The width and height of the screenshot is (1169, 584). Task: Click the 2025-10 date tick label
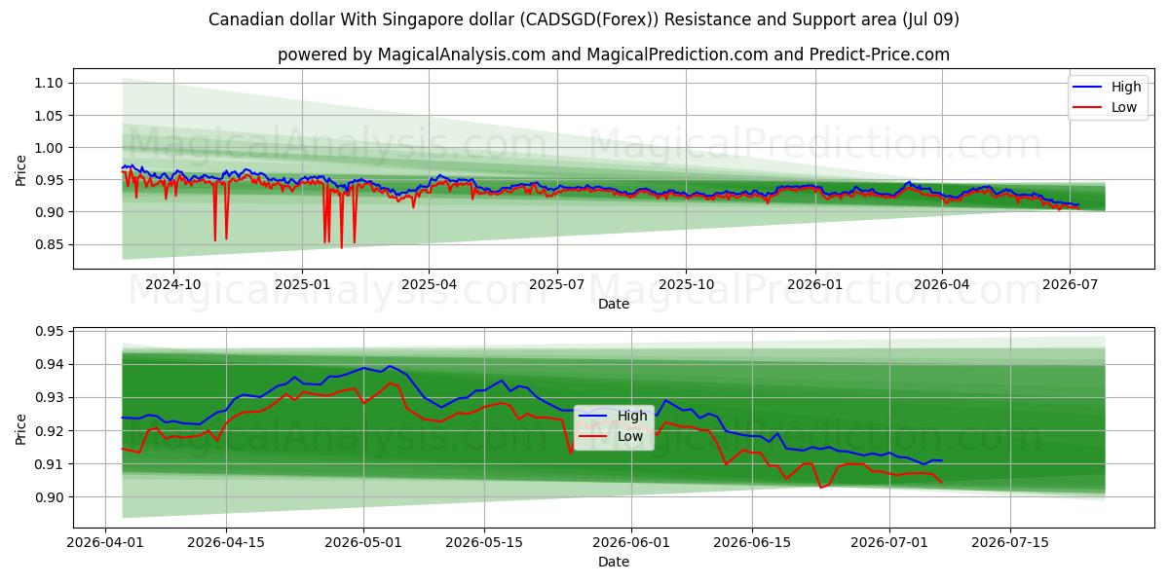686,284
